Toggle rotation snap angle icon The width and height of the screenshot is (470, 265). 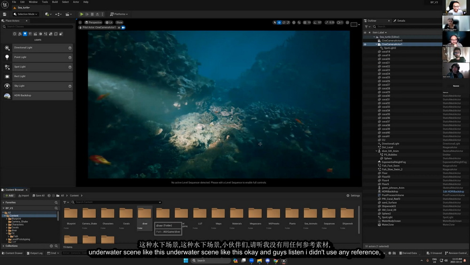tap(315, 23)
